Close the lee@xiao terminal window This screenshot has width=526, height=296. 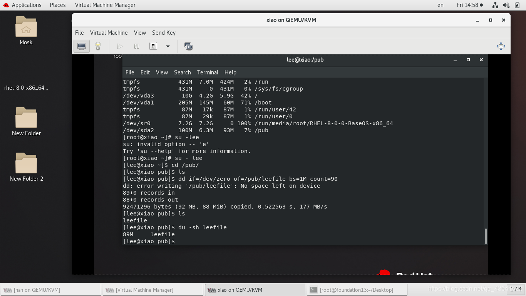(x=481, y=60)
